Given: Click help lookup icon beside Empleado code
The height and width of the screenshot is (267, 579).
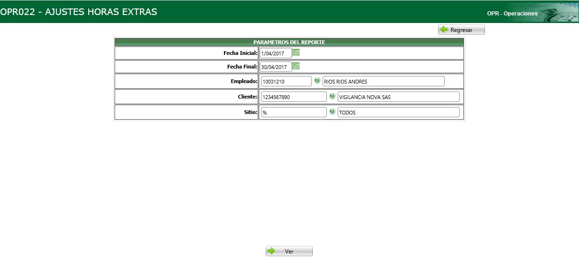Looking at the screenshot, I should point(317,81).
